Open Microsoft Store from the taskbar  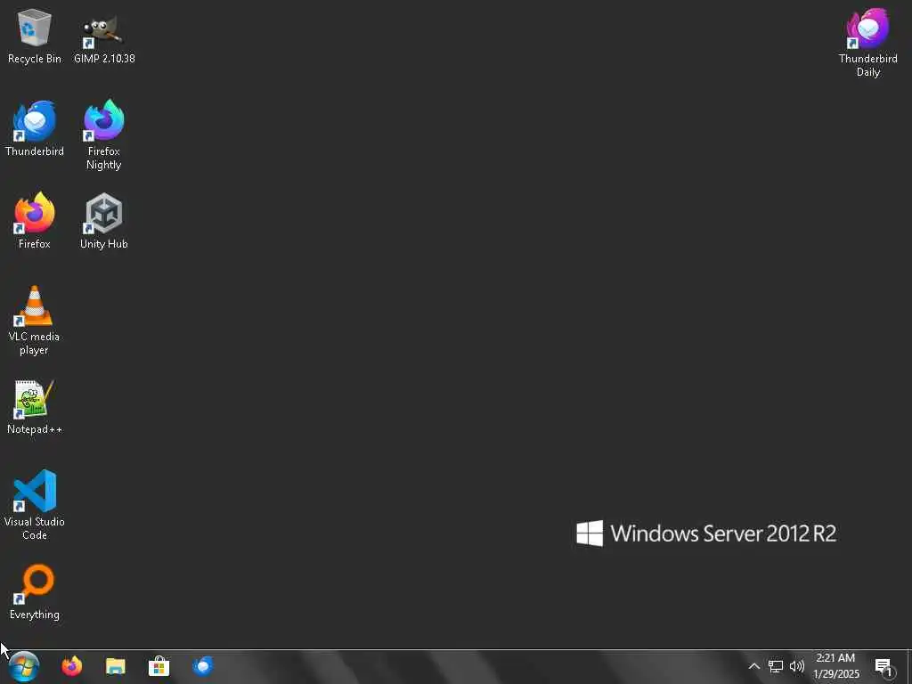(x=159, y=666)
